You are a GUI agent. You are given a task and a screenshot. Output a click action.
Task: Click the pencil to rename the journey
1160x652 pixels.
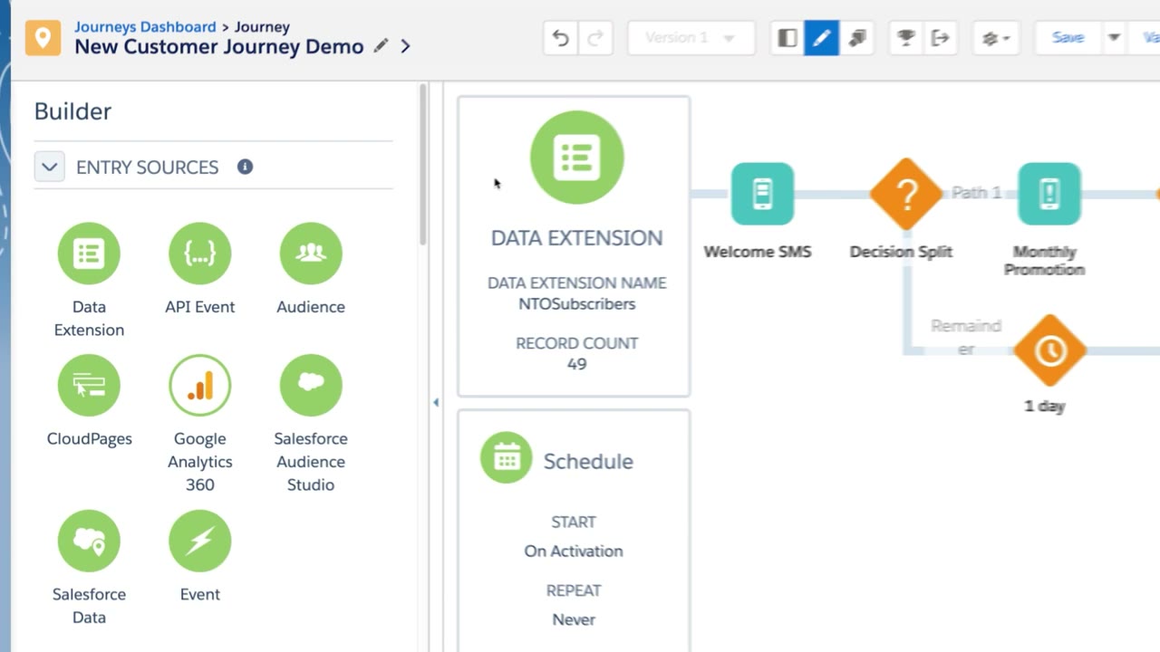coord(382,45)
